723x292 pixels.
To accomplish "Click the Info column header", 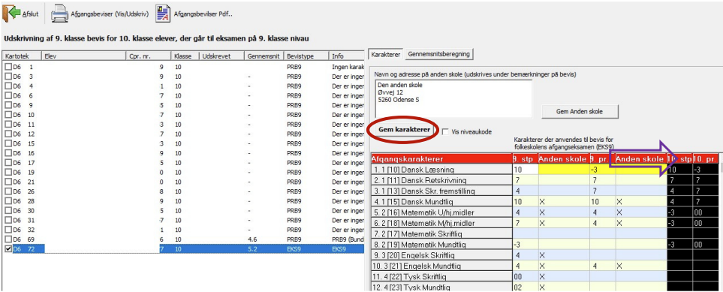I will pos(347,56).
